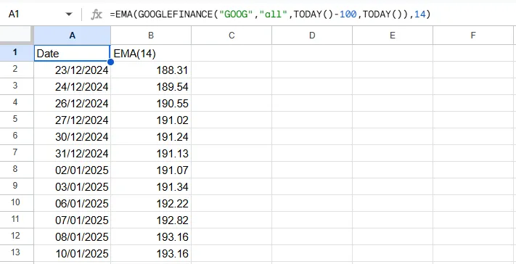
Task: Select the cell showing 189.54
Action: point(151,86)
